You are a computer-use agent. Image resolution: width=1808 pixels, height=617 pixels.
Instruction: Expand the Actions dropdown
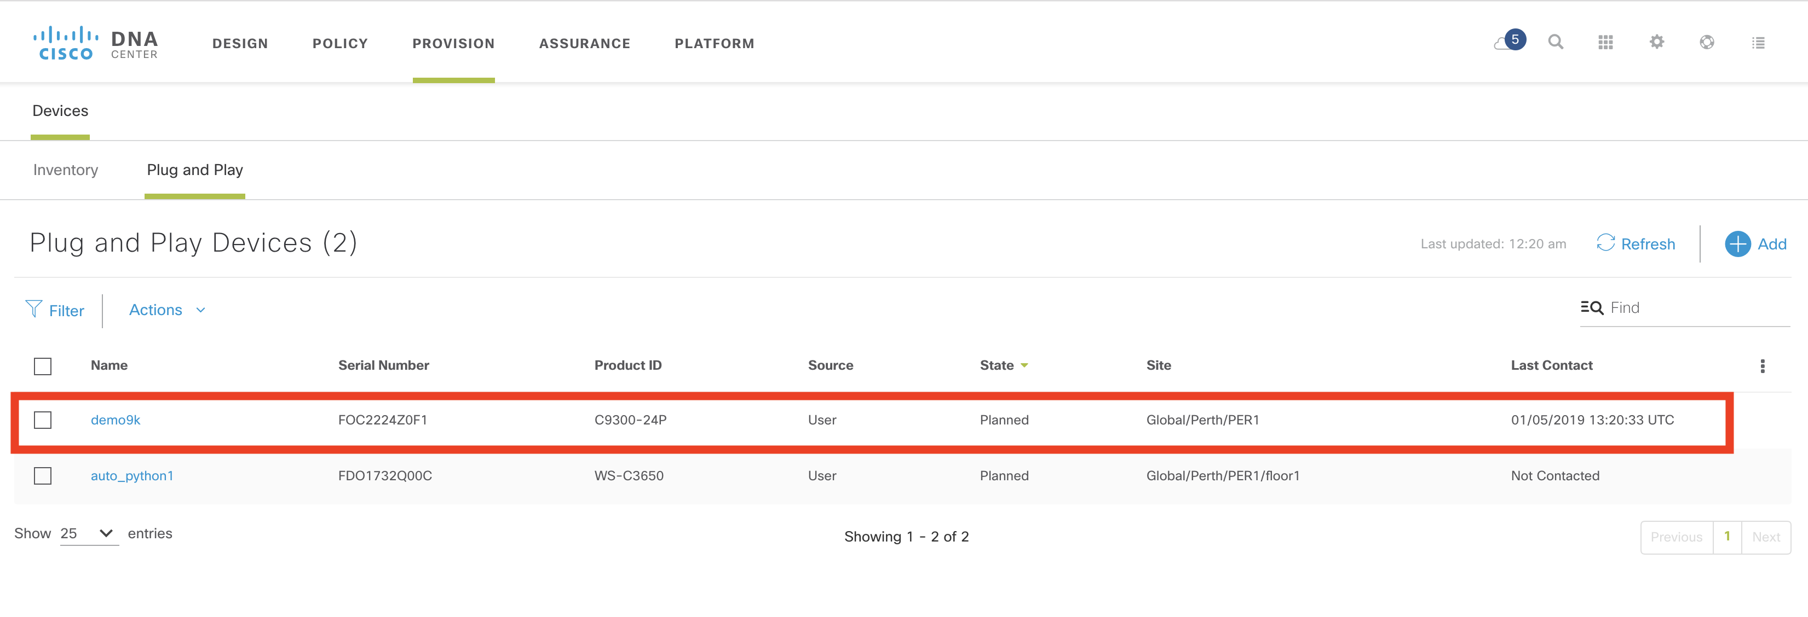click(x=167, y=310)
